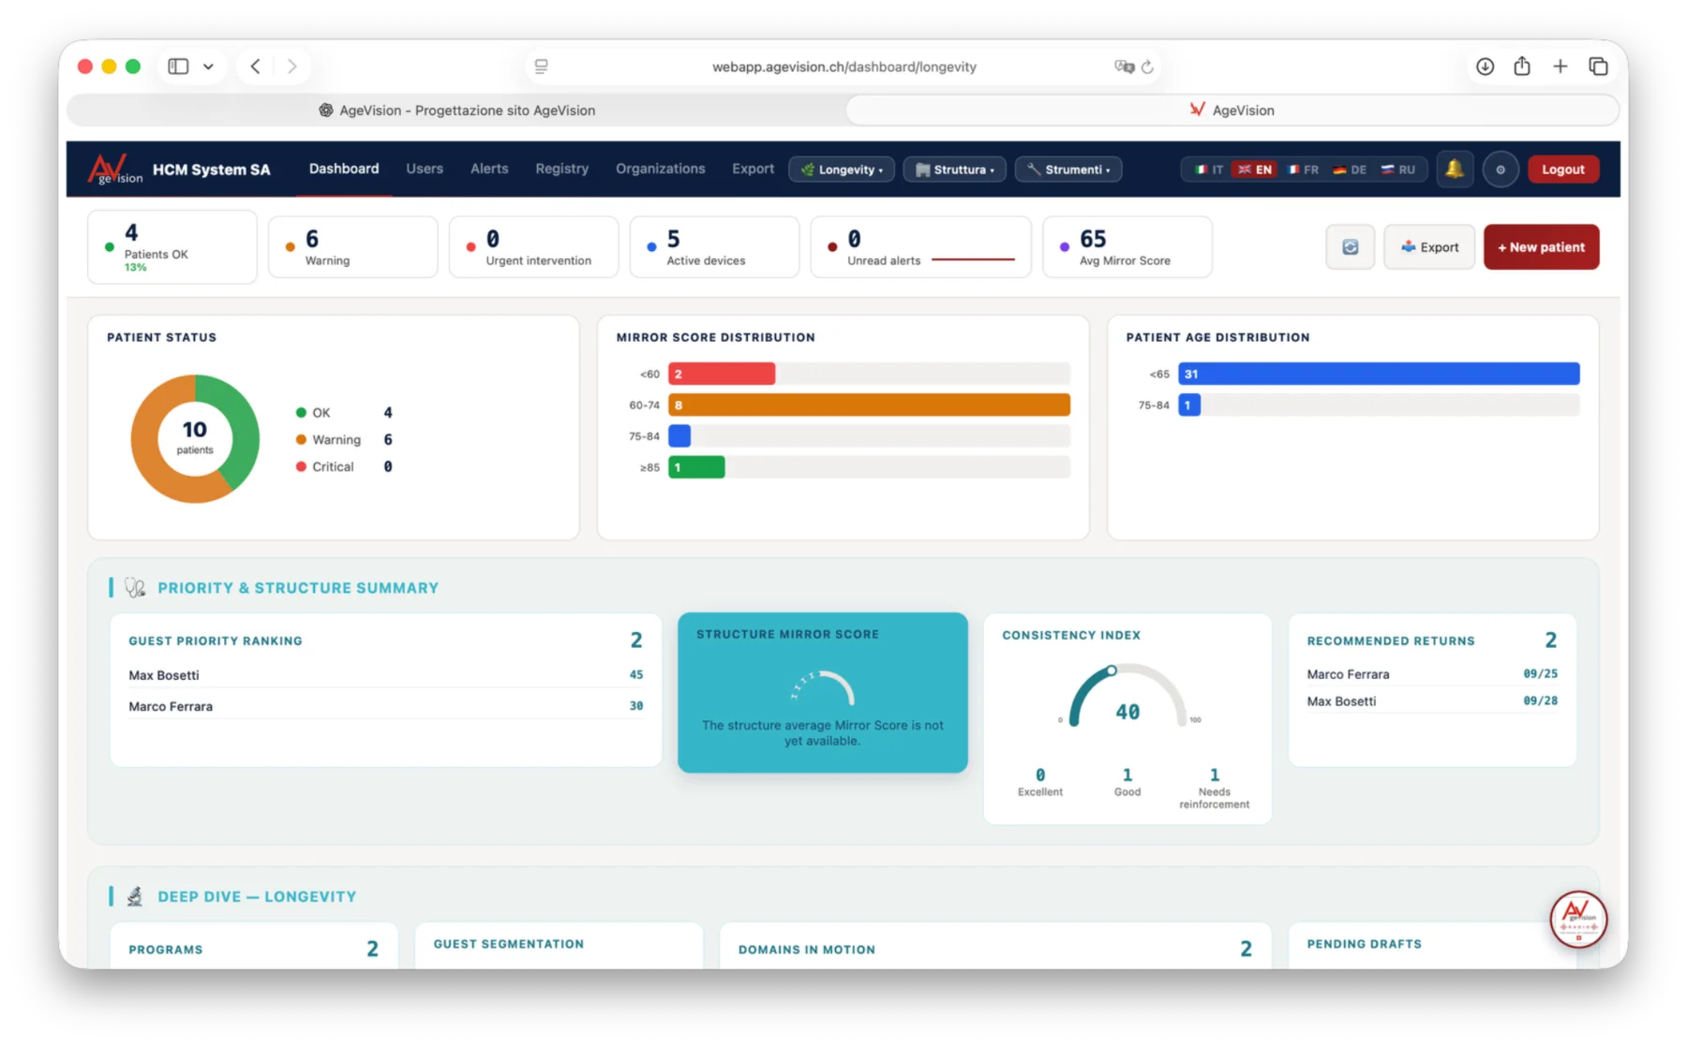This screenshot has width=1687, height=1046.
Task: Open the AgeVision floating assistant badge
Action: [x=1578, y=919]
